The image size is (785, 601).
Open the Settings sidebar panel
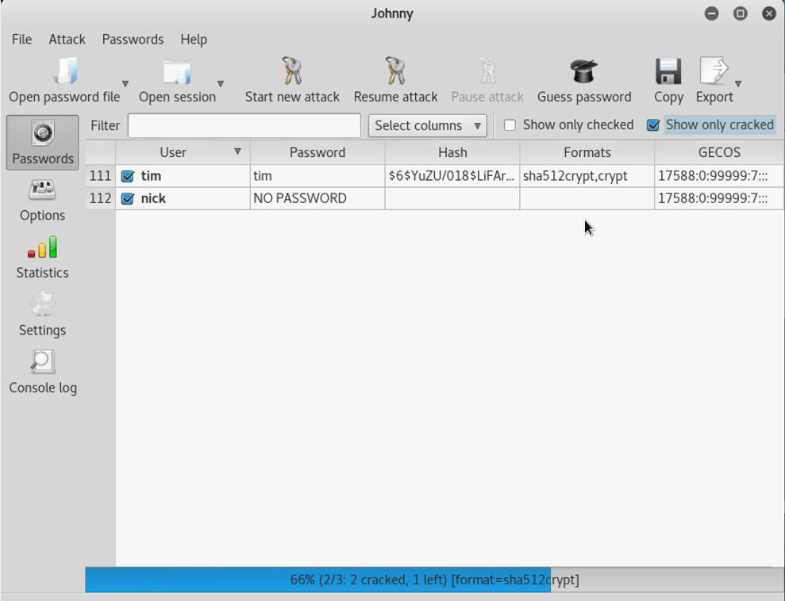tap(43, 316)
